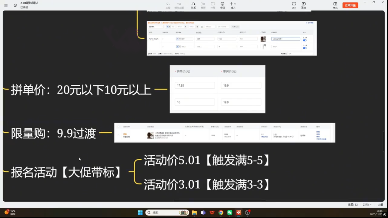Image resolution: width=388 pixels, height=218 pixels.
Task: Add a summary with 概要 tool
Action: point(203,5)
